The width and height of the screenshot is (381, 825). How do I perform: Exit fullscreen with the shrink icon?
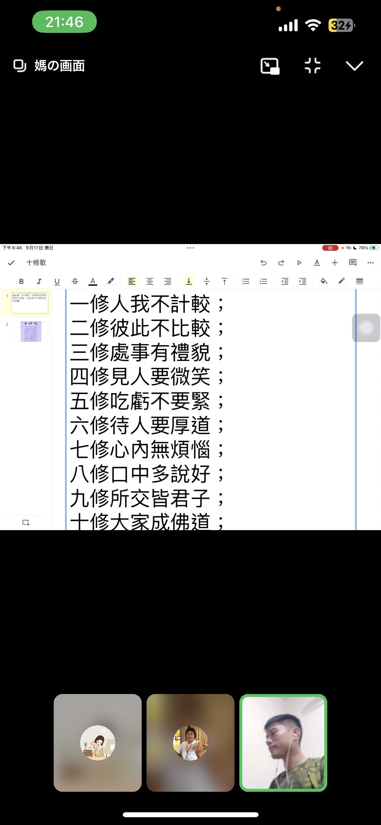pyautogui.click(x=312, y=66)
